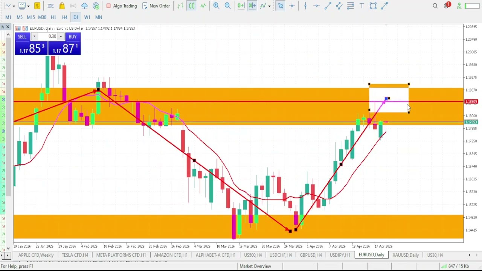Screen dimensions: 482x271
Task: Open the Market shopping bag icon
Action: coord(62,6)
